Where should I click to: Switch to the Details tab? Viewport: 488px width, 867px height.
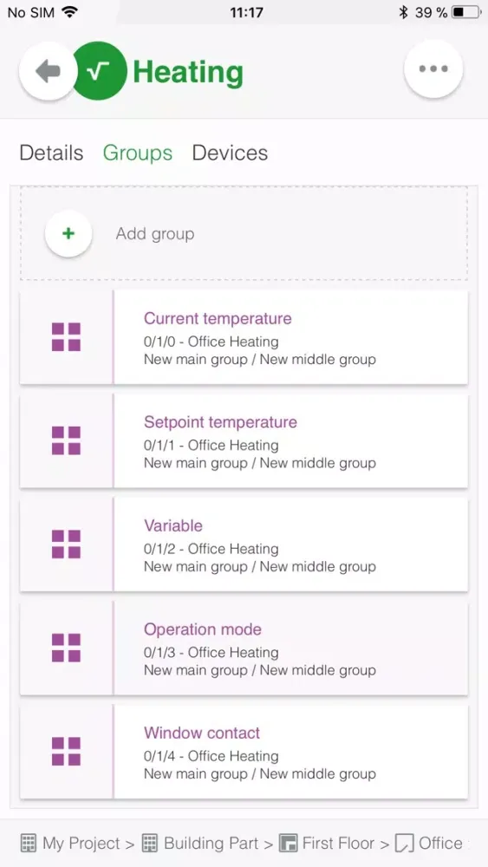click(51, 153)
